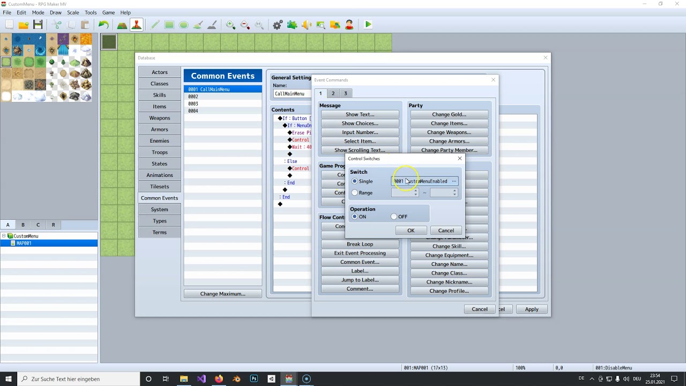
Task: Select the Shadow Pen tool
Action: (212, 25)
